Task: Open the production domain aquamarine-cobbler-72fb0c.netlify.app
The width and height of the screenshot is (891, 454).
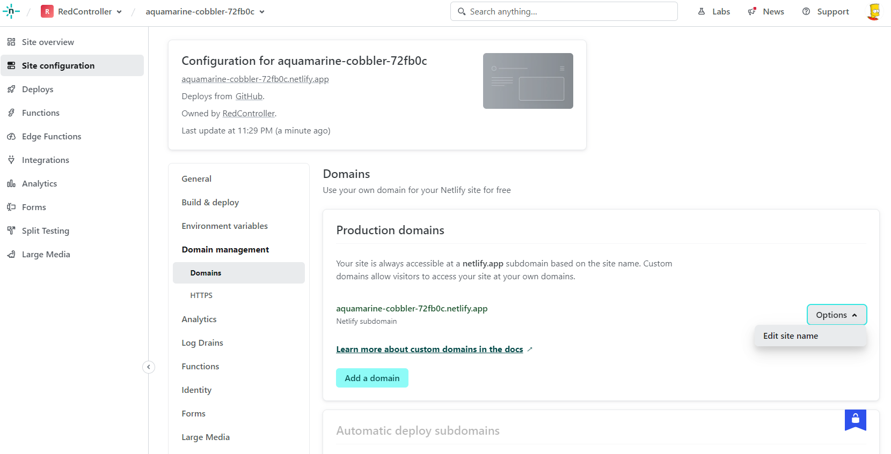Action: tap(412, 309)
